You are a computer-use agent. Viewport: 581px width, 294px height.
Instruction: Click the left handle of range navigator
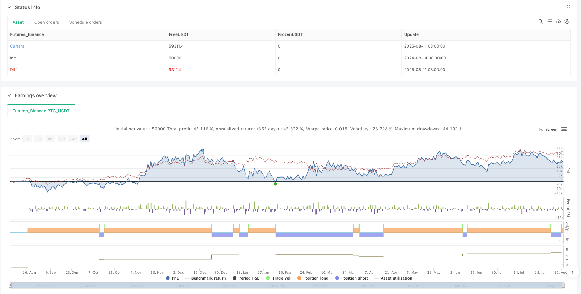pyautogui.click(x=10, y=285)
